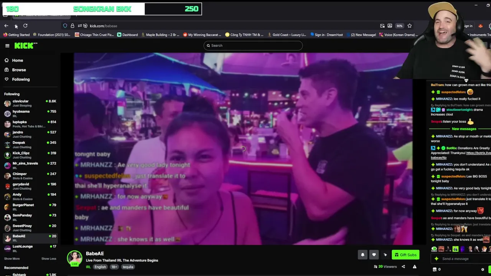Click the tequila tag
The width and height of the screenshot is (491, 276).
tap(128, 267)
